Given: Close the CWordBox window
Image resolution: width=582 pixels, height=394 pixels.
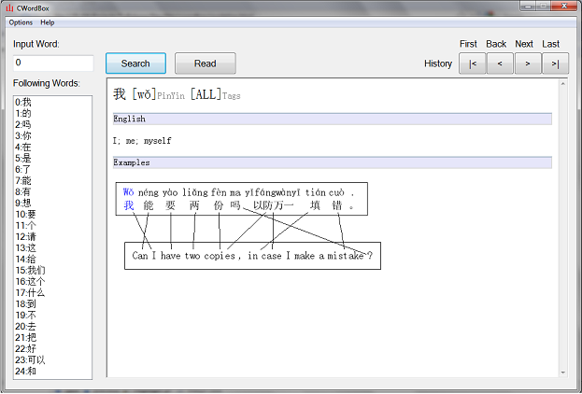Looking at the screenshot, I should pos(563,6).
